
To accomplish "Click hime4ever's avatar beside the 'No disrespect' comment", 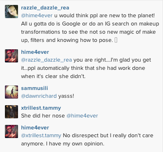I will (11, 131).
